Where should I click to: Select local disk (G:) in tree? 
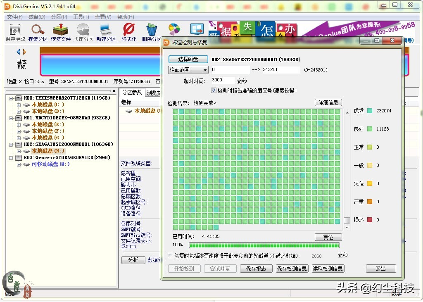pos(48,138)
